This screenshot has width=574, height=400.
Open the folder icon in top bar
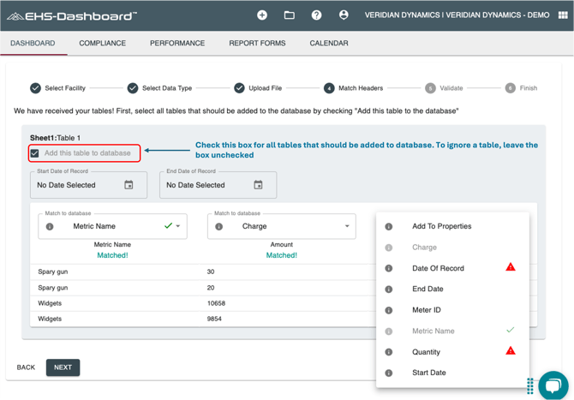pos(290,15)
